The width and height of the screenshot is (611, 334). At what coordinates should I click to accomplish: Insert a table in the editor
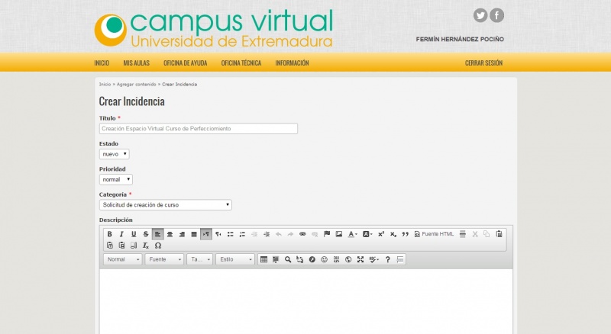pos(263,259)
